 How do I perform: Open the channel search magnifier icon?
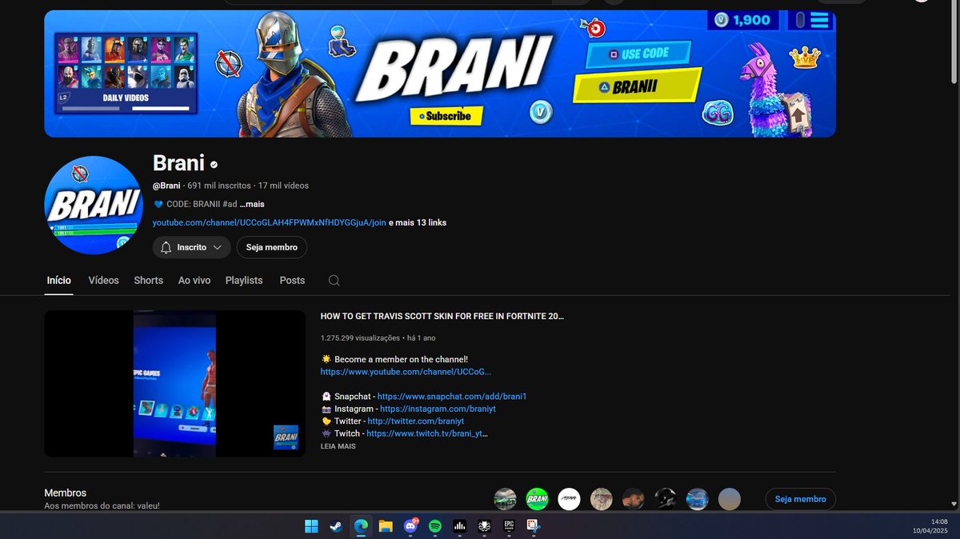(x=334, y=281)
